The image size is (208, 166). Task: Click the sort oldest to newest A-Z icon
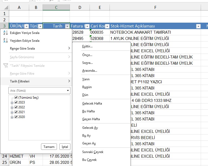pyautogui.click(x=5, y=33)
